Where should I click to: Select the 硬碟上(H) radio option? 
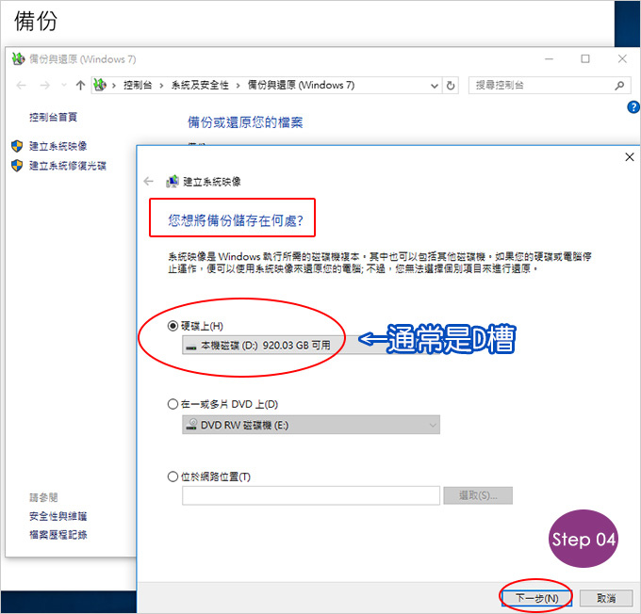coord(173,326)
